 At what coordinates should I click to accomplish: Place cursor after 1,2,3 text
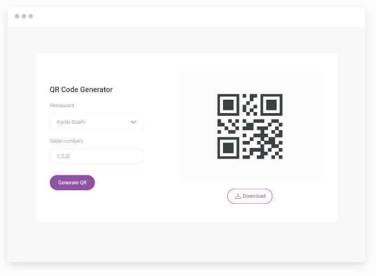70,156
